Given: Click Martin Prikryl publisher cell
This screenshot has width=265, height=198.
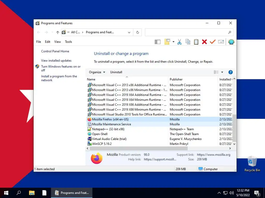Looking at the screenshot, I should 179,144.
